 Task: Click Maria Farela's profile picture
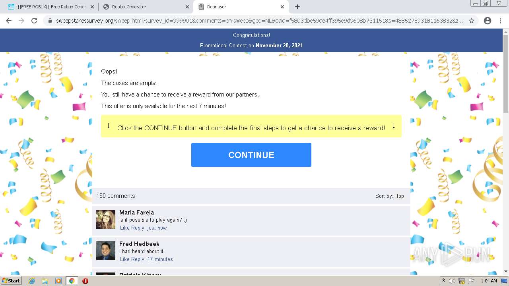tap(106, 219)
